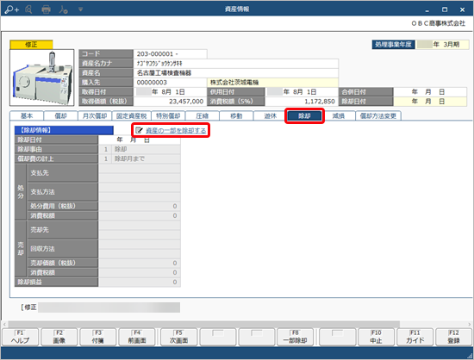Click the F2 画像 button
474x360 pixels.
[x=59, y=337]
